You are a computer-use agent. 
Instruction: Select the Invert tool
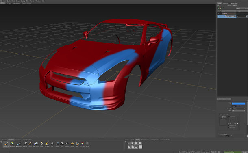pyautogui.click(x=88, y=144)
